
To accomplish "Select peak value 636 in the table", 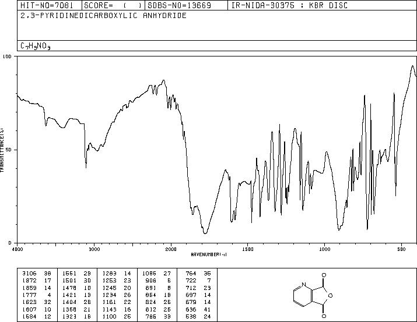I will pyautogui.click(x=191, y=309).
